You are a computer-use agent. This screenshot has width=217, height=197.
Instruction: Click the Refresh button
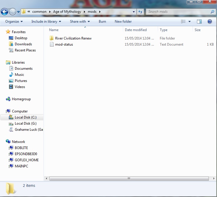click(x=140, y=12)
